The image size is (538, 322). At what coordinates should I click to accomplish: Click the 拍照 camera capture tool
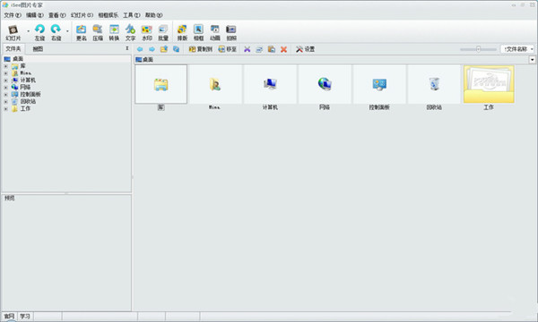tap(231, 33)
